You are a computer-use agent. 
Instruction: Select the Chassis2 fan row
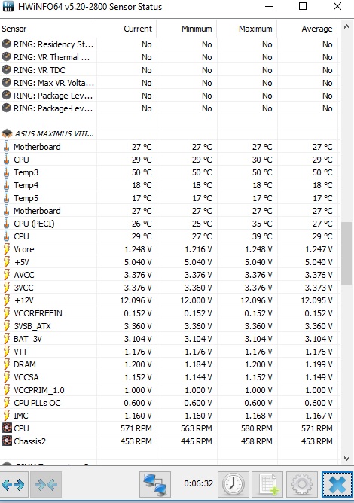point(169,441)
